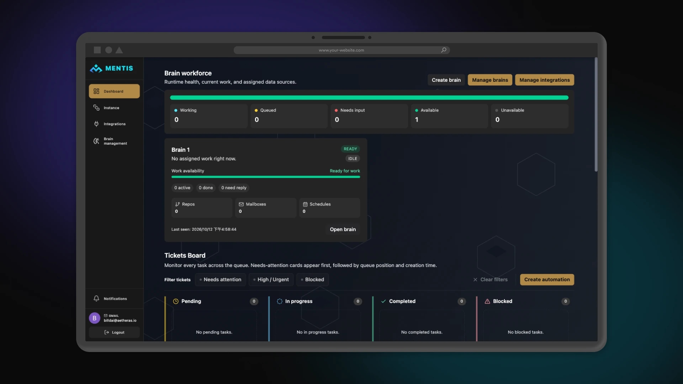Click the Instance sidebar icon

click(x=96, y=108)
